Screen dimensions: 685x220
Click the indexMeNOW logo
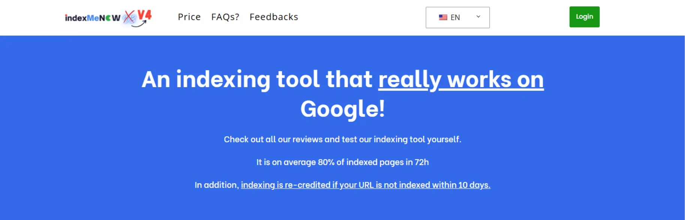click(94, 17)
